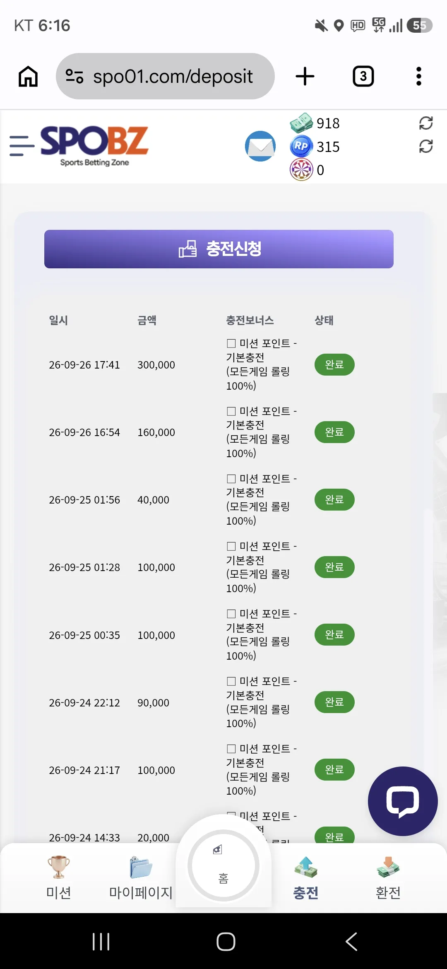
Task: Check mission point box for 160,000 deposit
Action: 231,411
